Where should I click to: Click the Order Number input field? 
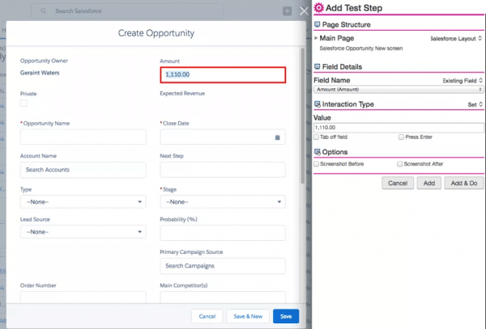tap(83, 297)
